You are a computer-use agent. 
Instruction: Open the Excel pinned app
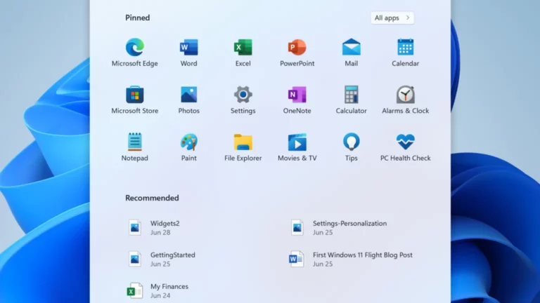coord(243,52)
